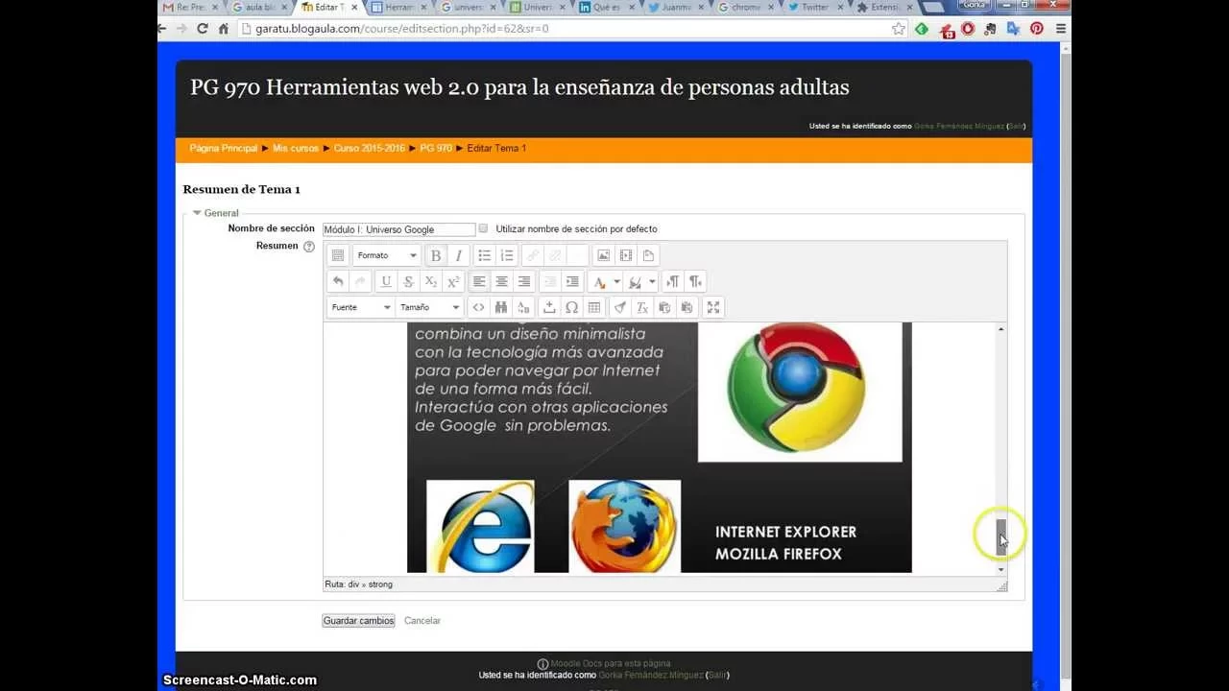Remove formatting from selection
Viewport: 1229px width, 691px height.
click(642, 307)
